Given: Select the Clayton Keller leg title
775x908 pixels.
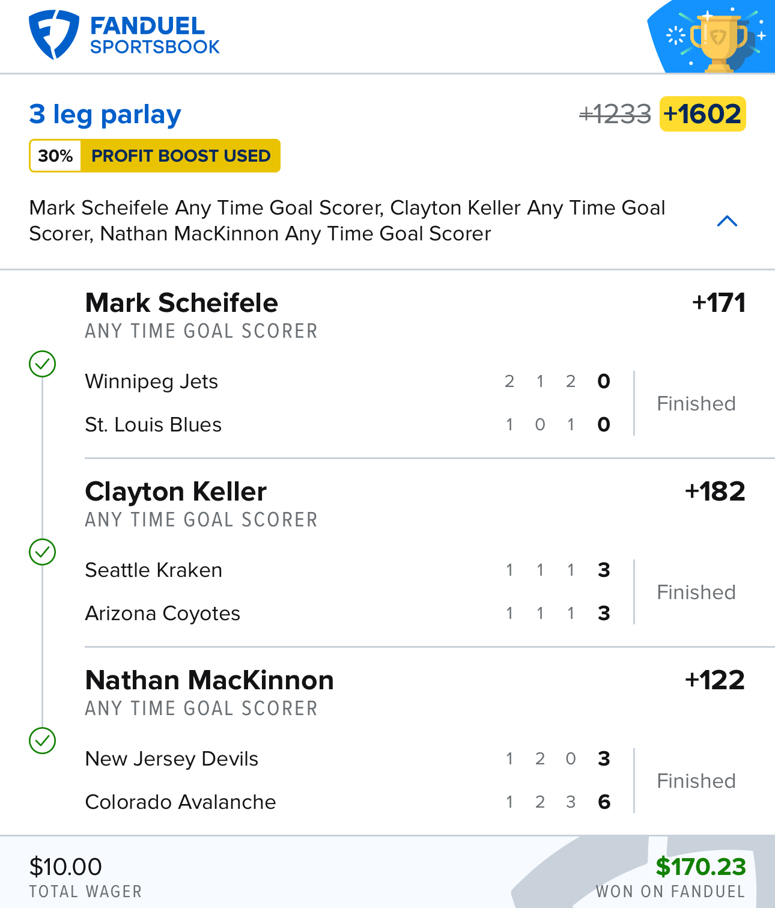Looking at the screenshot, I should pyautogui.click(x=175, y=492).
